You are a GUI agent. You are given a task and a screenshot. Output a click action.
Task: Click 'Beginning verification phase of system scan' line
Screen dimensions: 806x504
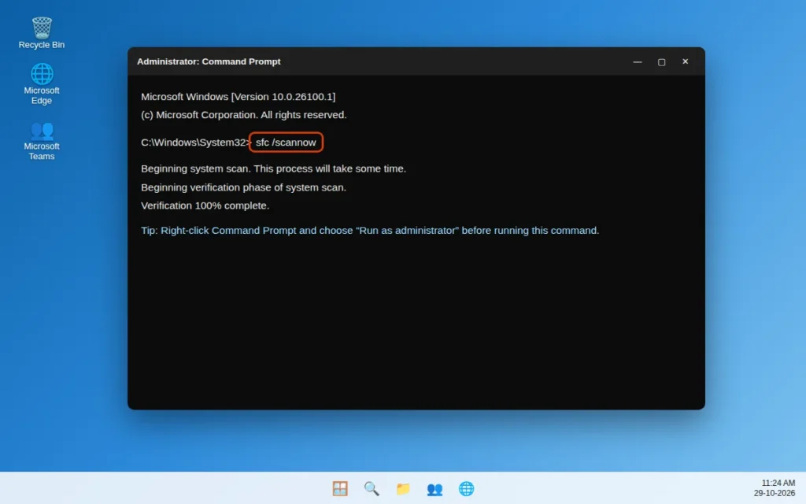click(244, 187)
